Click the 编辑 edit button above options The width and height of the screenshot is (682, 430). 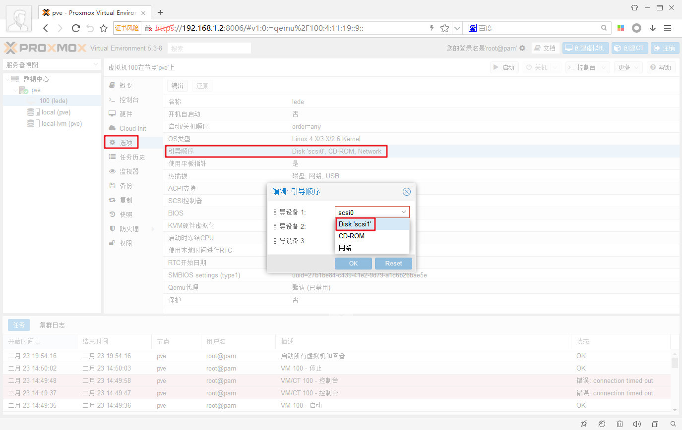pyautogui.click(x=177, y=86)
